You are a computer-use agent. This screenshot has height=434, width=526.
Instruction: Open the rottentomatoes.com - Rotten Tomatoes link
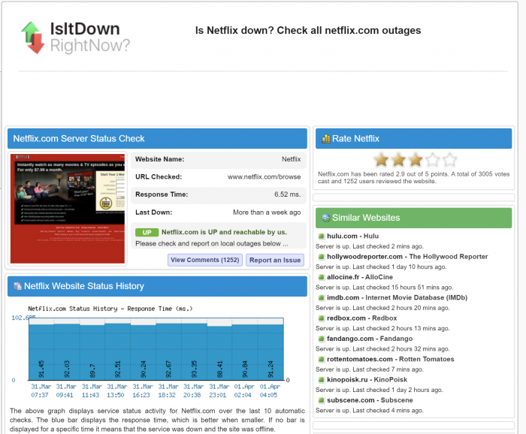pyautogui.click(x=390, y=360)
